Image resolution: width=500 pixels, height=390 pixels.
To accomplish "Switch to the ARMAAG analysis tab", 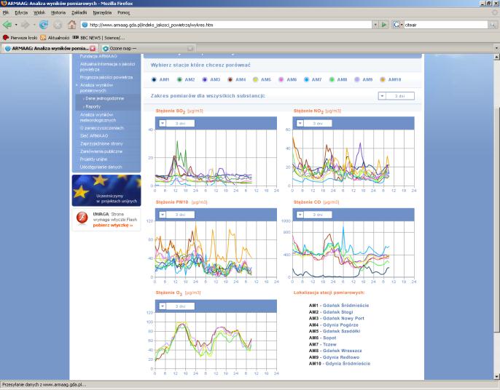I will click(49, 49).
